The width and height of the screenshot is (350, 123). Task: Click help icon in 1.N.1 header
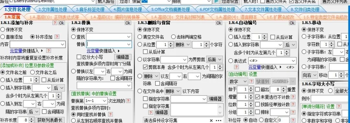(55, 23)
